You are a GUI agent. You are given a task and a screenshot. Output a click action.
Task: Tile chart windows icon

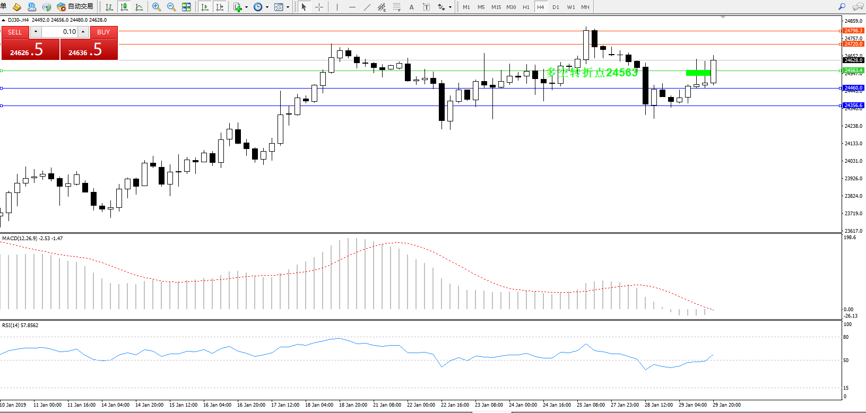186,7
